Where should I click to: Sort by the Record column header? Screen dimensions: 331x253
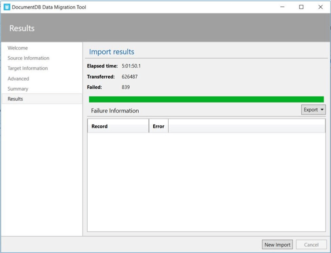click(x=118, y=126)
